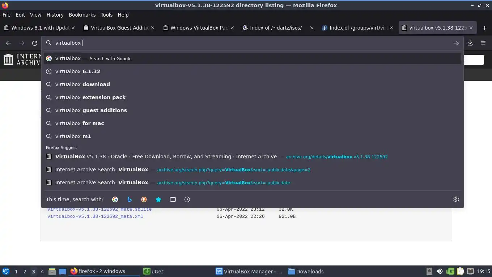The height and width of the screenshot is (277, 492).
Task: Close the virtualbox-v5.1.38 active tab
Action: tap(471, 28)
